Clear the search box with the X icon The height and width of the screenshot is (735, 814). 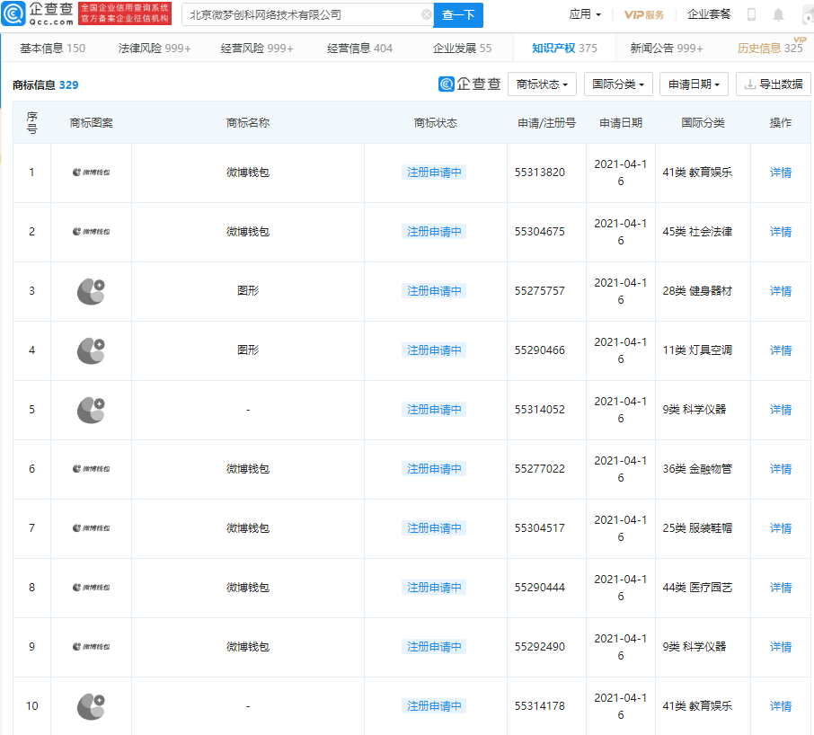[x=426, y=14]
